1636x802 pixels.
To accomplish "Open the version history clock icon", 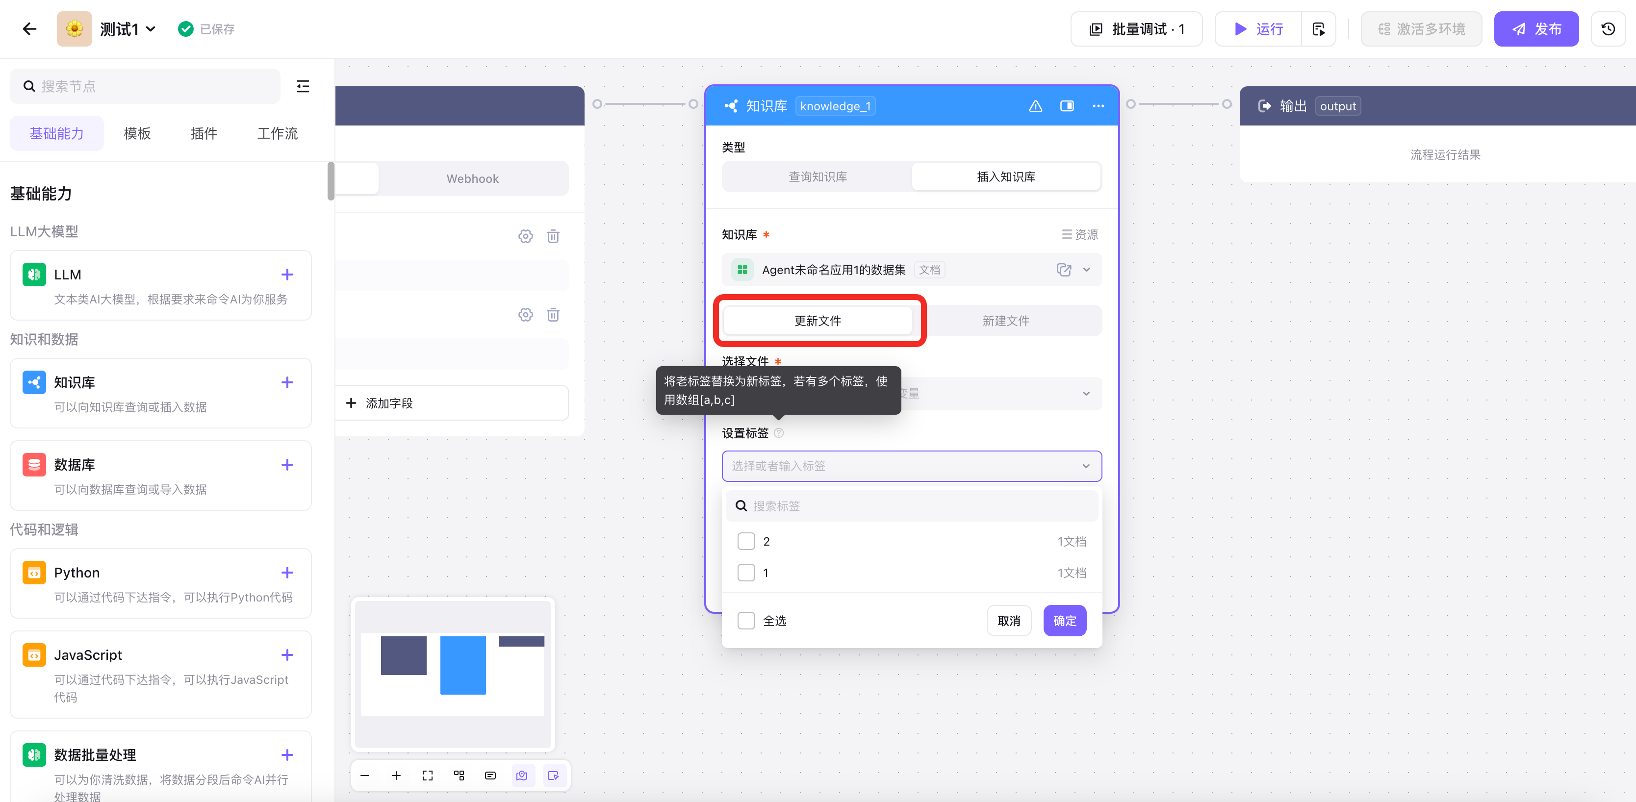I will pos(1608,29).
